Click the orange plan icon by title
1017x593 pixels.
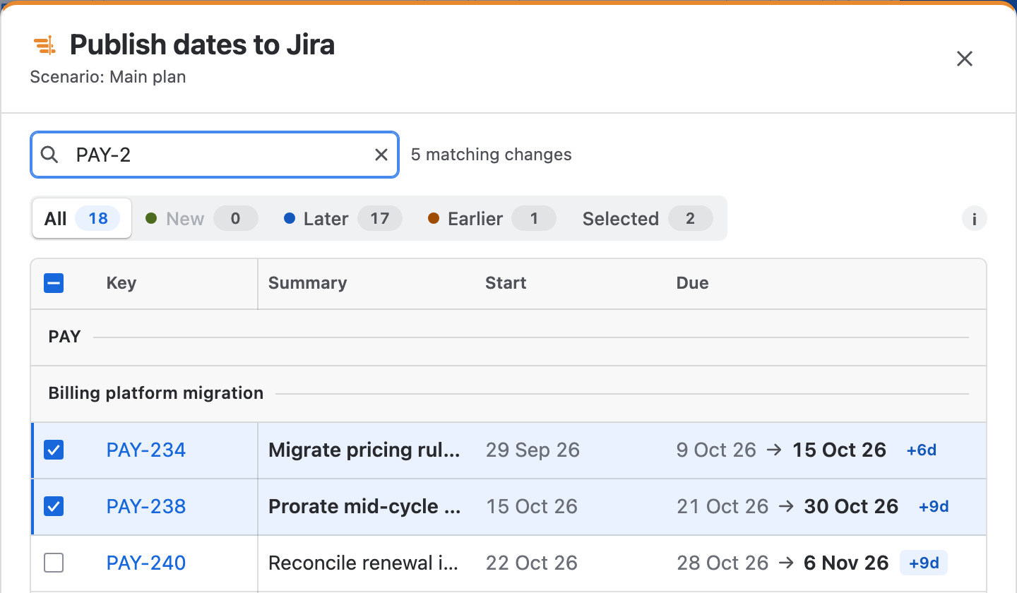[44, 46]
